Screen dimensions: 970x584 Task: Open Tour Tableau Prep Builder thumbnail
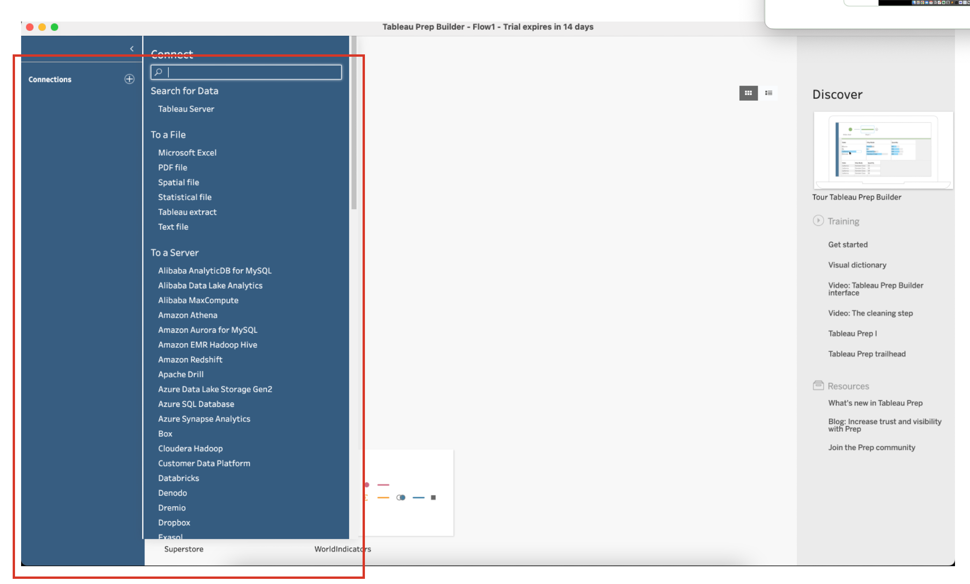tap(883, 150)
